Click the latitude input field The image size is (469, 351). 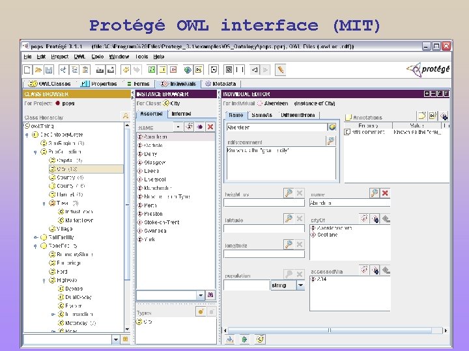click(264, 229)
